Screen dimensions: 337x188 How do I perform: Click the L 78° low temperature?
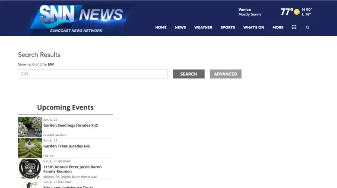click(306, 14)
